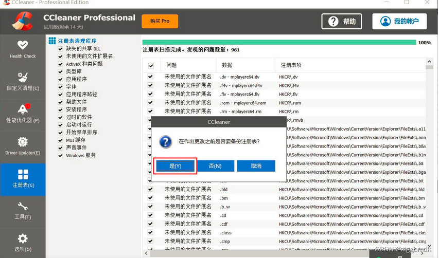Viewport: 439px width, 258px height.
Task: Select the .cmp data cell
Action: point(225,242)
